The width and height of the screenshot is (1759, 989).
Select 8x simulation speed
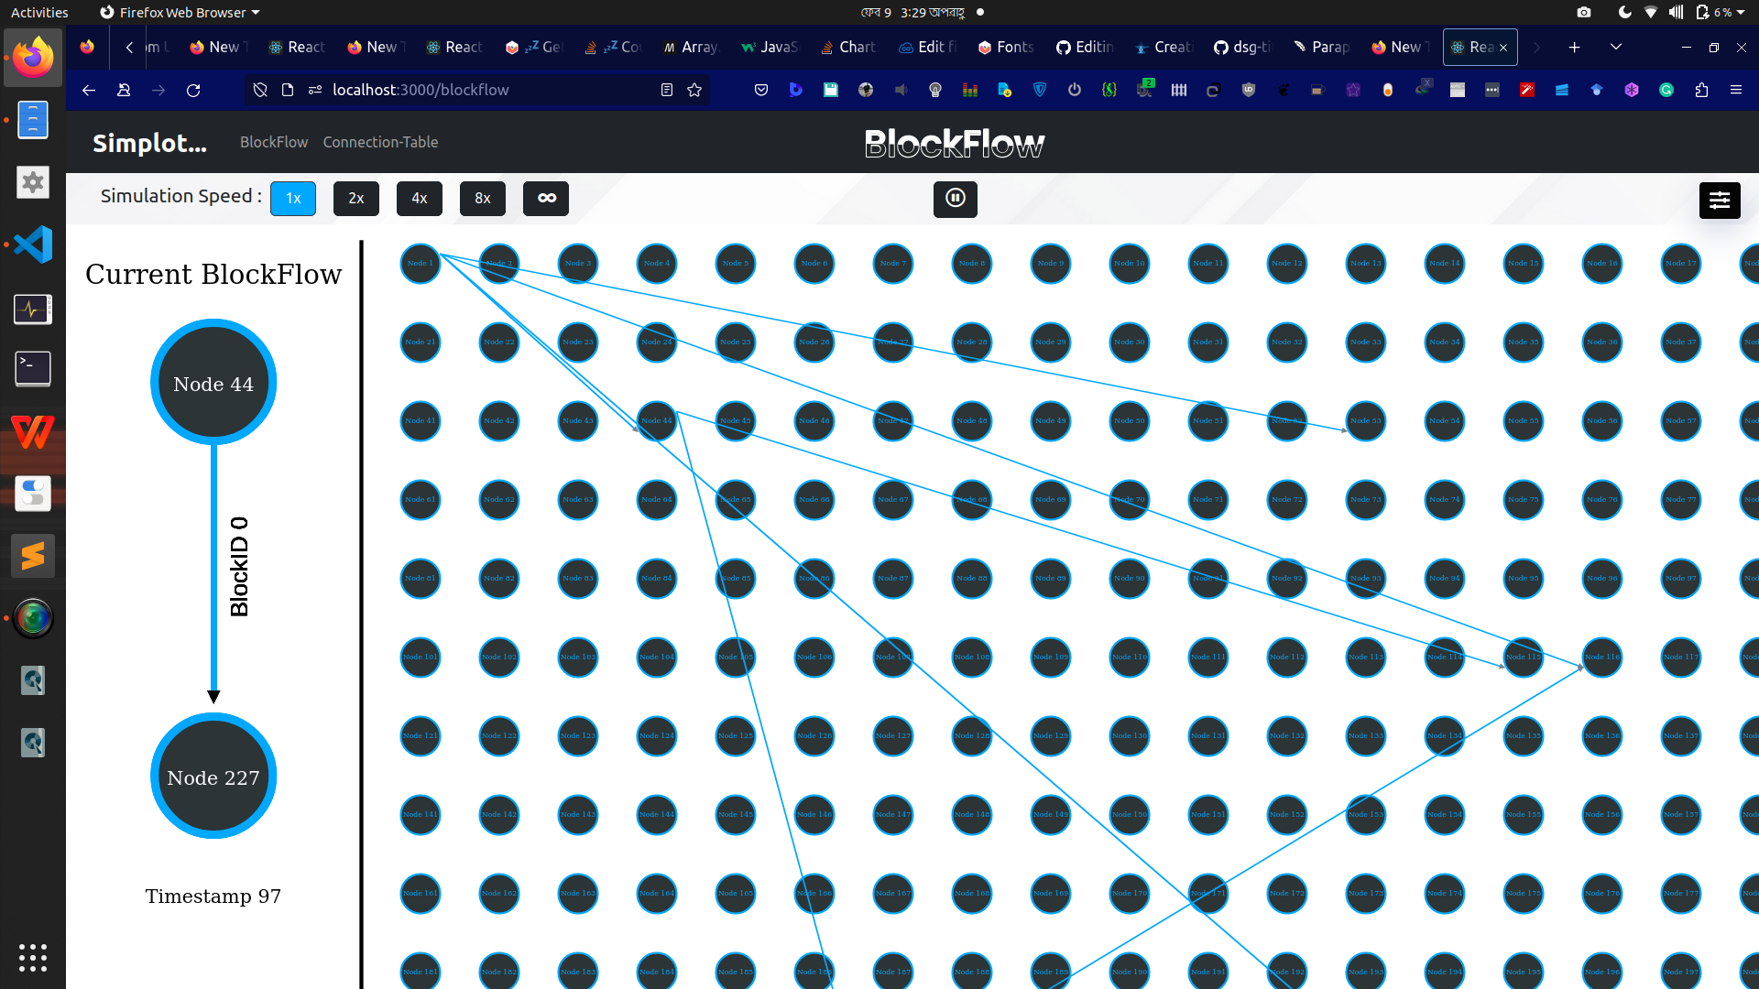[483, 198]
